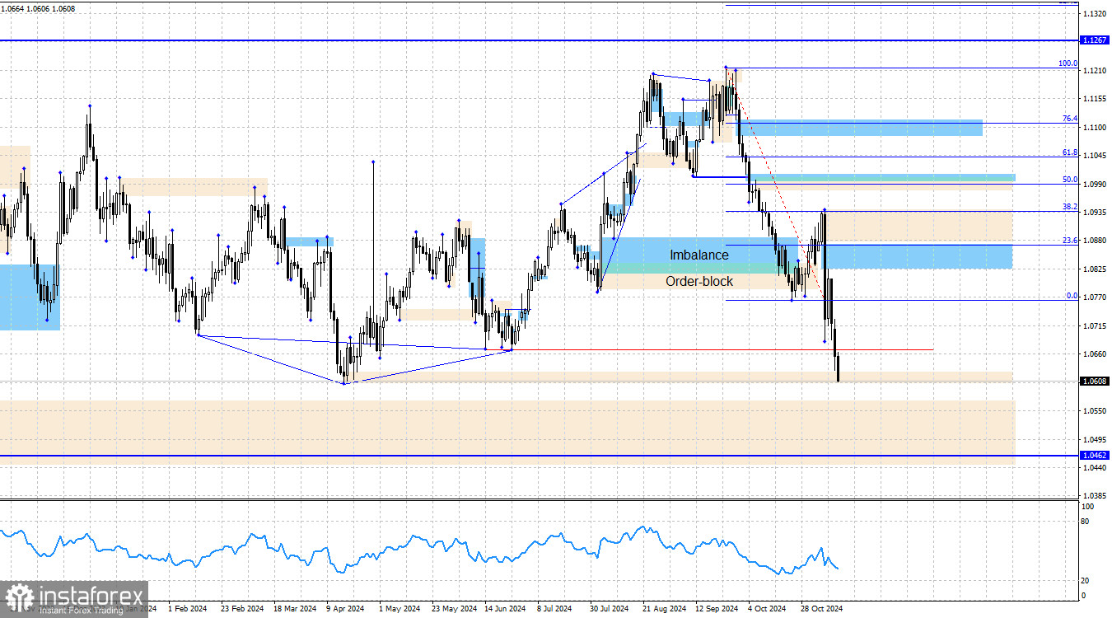Click the Order-block zone label
This screenshot has height=618, width=1112.
(699, 281)
